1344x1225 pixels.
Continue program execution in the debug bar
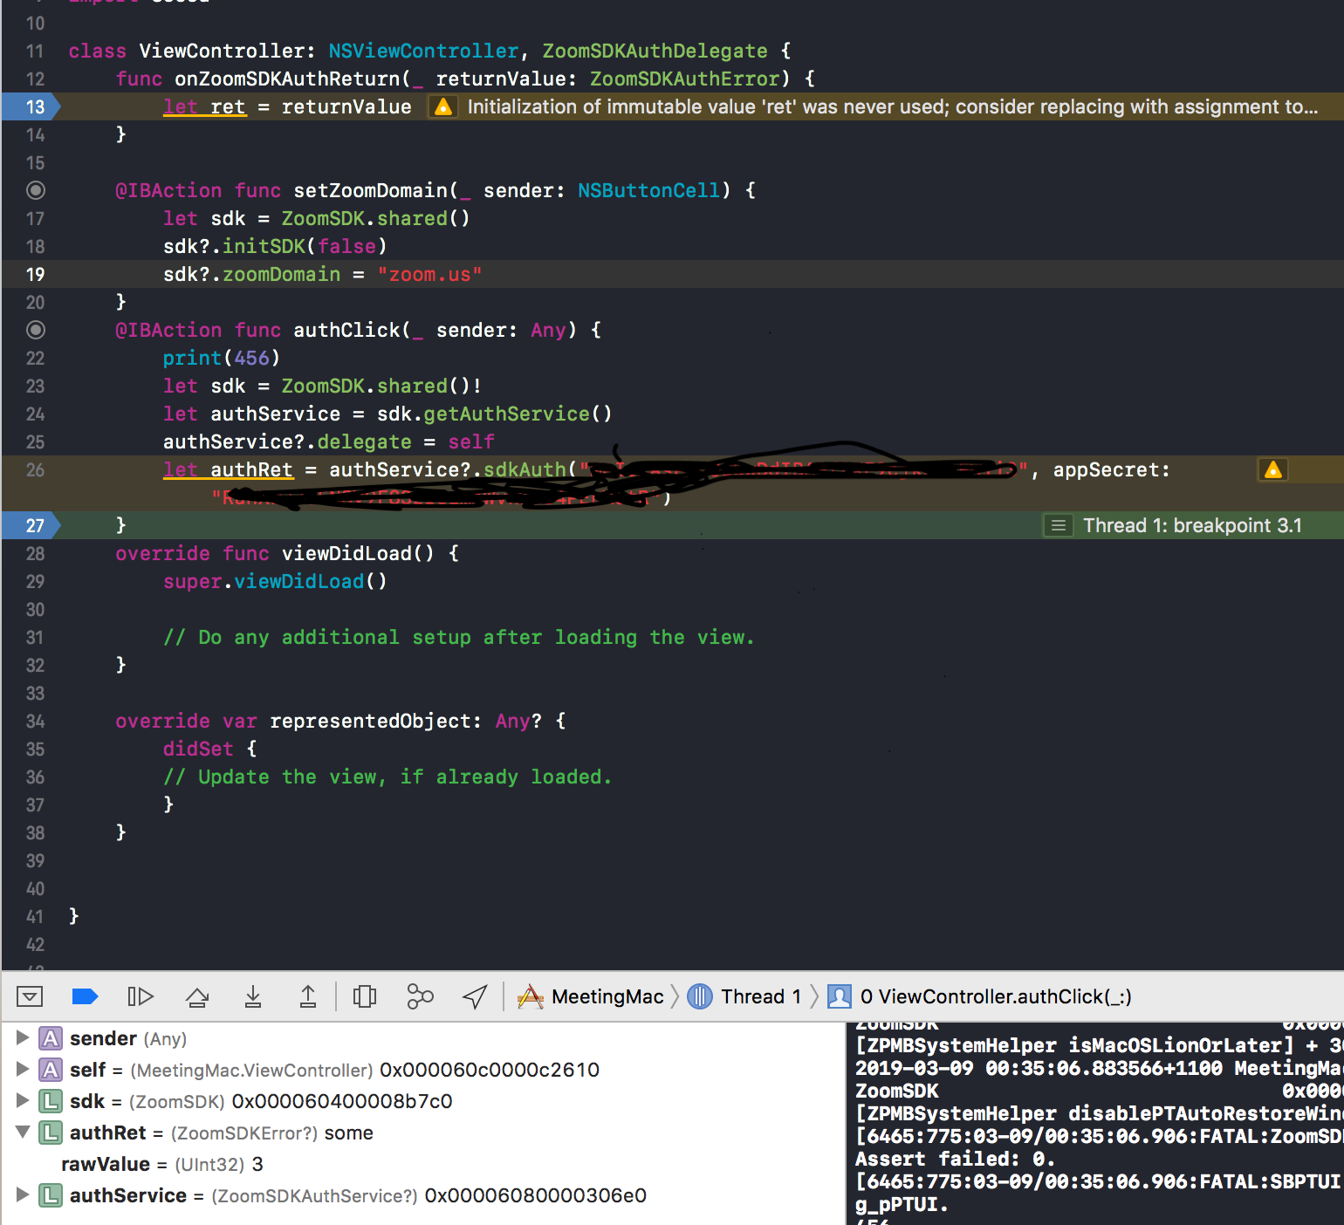141,996
